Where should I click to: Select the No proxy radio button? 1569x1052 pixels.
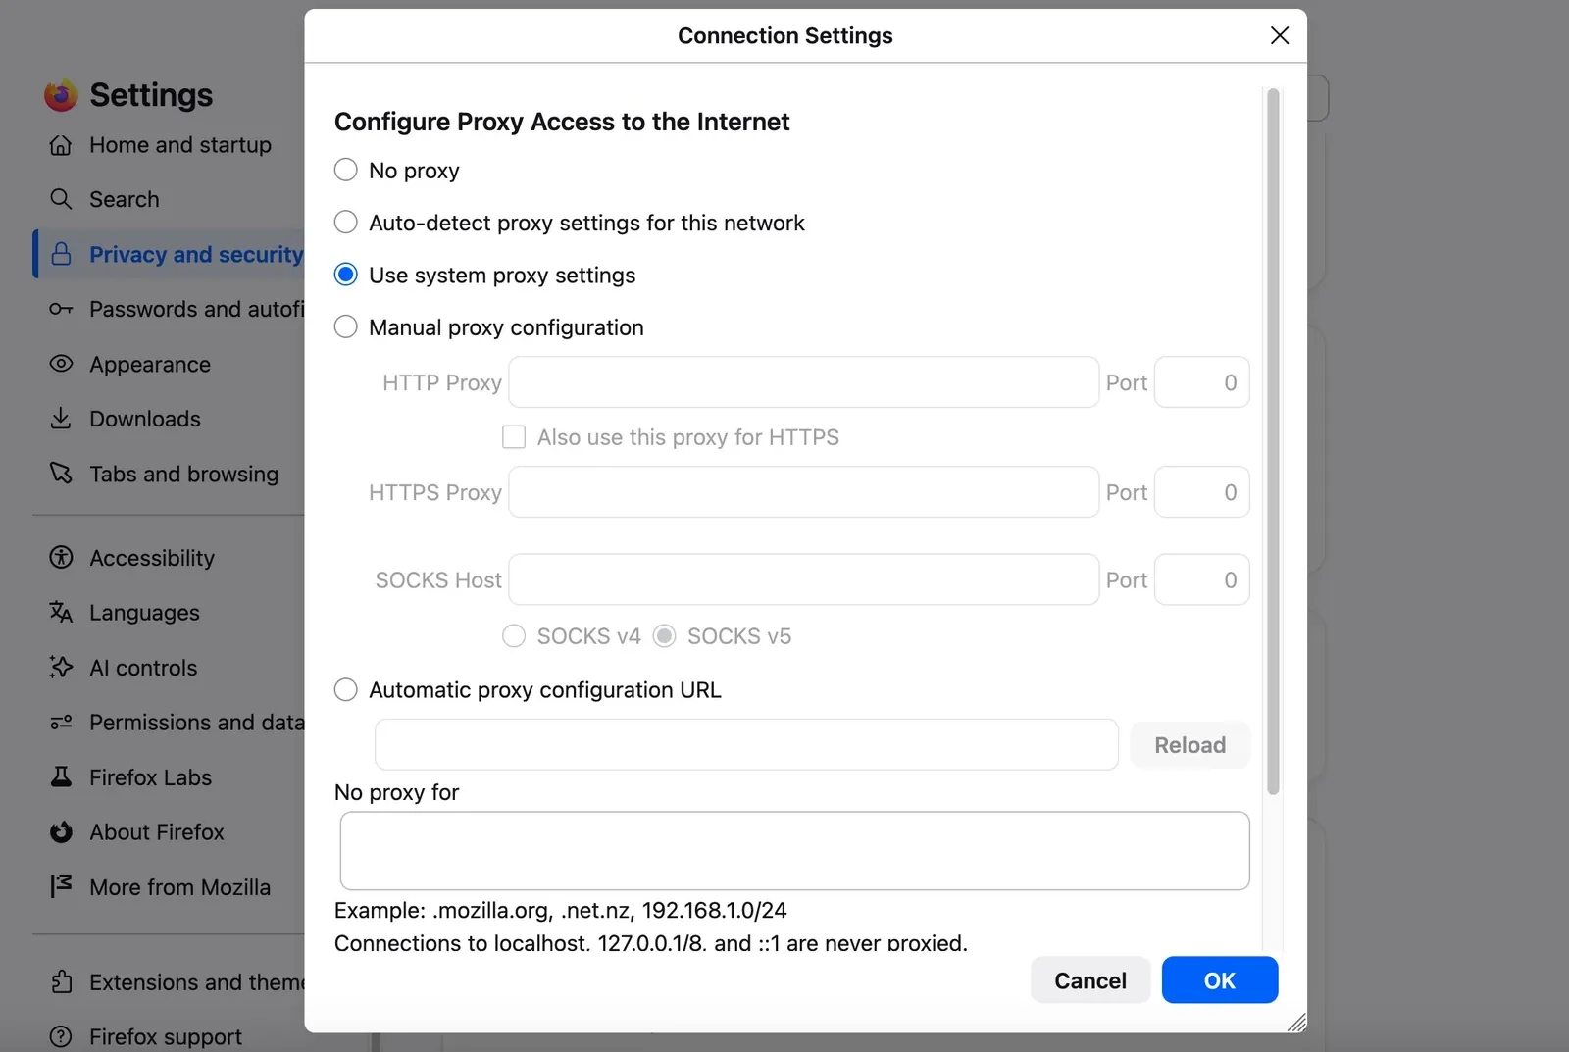[x=346, y=171]
